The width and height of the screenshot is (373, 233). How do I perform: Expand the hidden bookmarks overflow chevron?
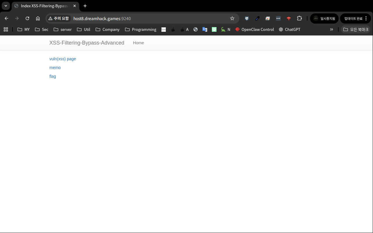coord(331,29)
